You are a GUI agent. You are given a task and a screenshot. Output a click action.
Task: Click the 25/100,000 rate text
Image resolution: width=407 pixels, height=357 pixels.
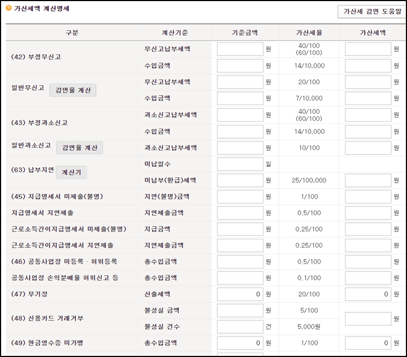309,180
